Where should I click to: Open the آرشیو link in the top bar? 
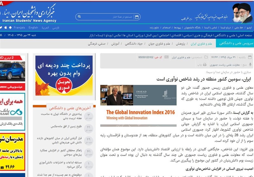249,28
